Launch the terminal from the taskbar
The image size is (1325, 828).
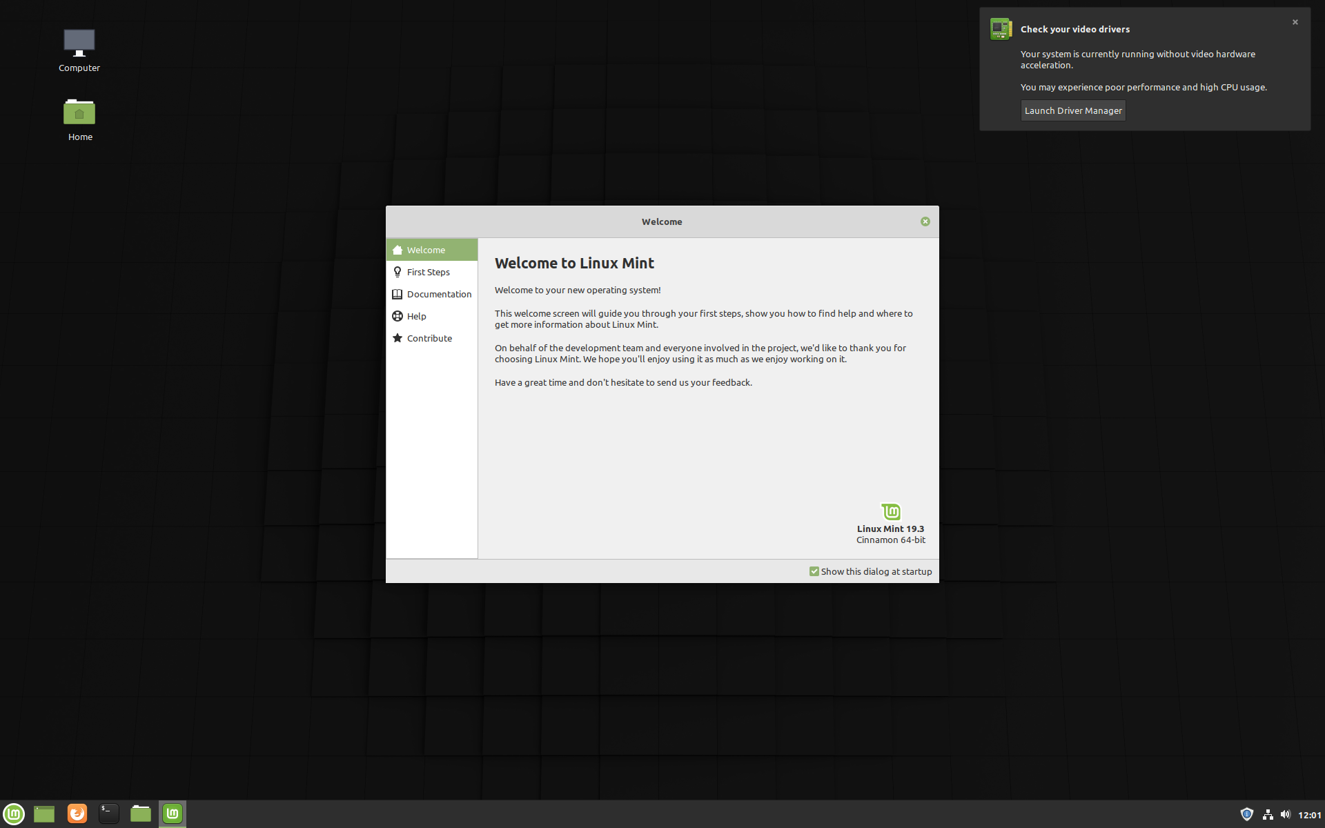(108, 814)
